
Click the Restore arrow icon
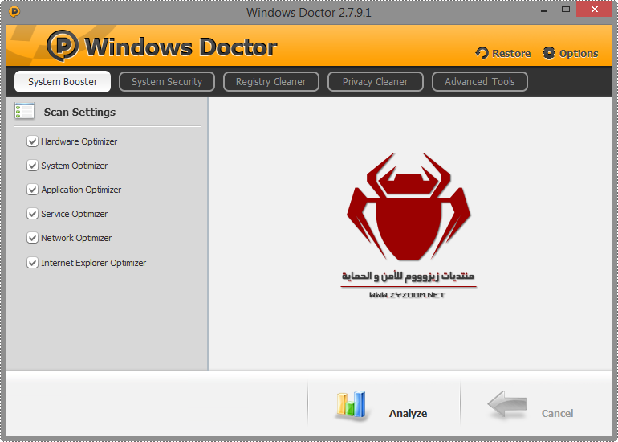[x=482, y=53]
